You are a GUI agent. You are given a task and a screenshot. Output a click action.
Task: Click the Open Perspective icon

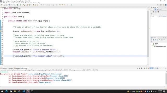pyautogui.click(x=161, y=5)
